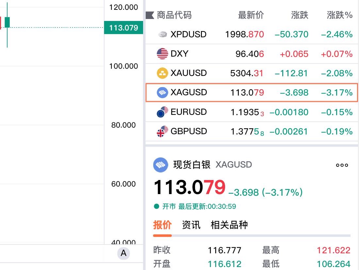The width and height of the screenshot is (359, 270).
Task: Select the 报价 tab
Action: [x=162, y=225]
